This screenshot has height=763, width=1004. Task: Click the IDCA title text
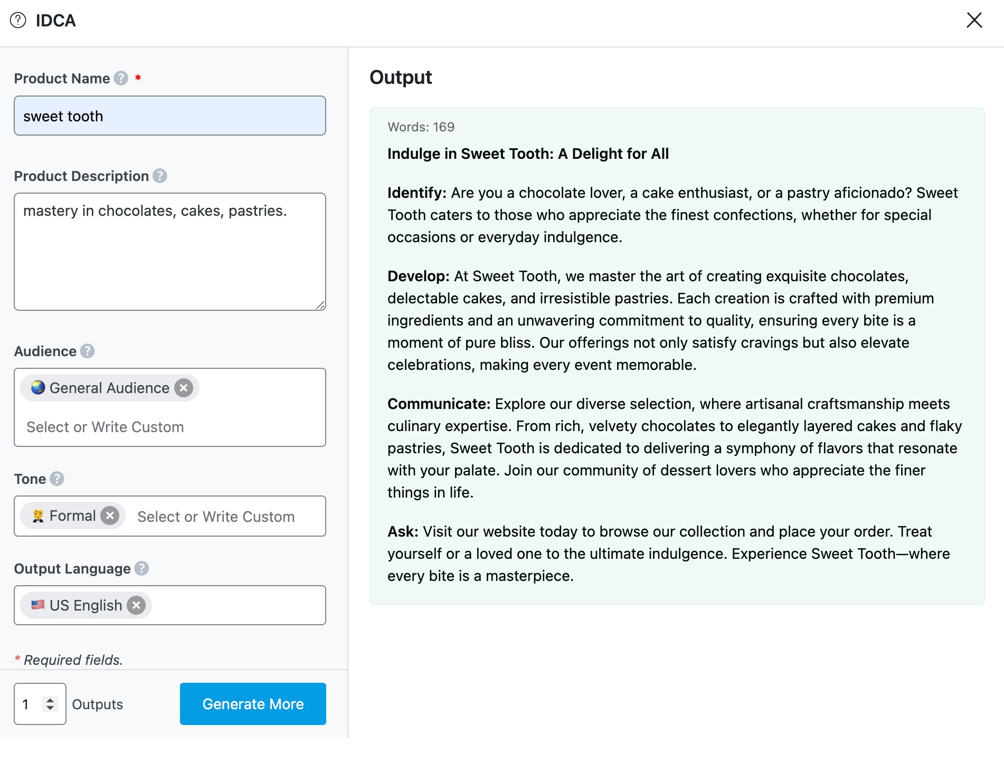click(55, 21)
